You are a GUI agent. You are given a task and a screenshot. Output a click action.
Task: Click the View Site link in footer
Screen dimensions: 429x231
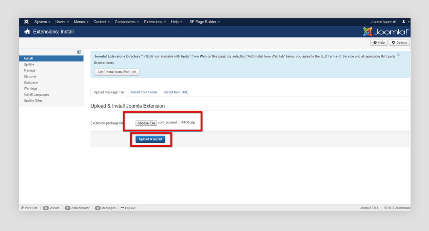(x=29, y=208)
